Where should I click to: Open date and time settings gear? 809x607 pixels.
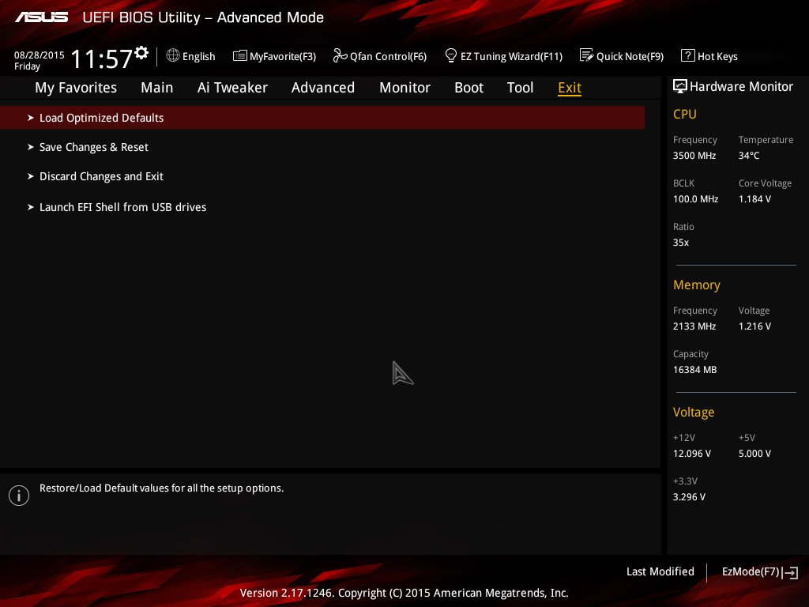point(141,53)
